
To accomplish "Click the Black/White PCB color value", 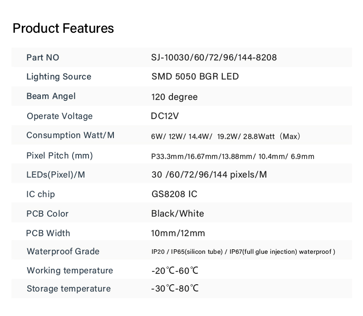I will [177, 213].
